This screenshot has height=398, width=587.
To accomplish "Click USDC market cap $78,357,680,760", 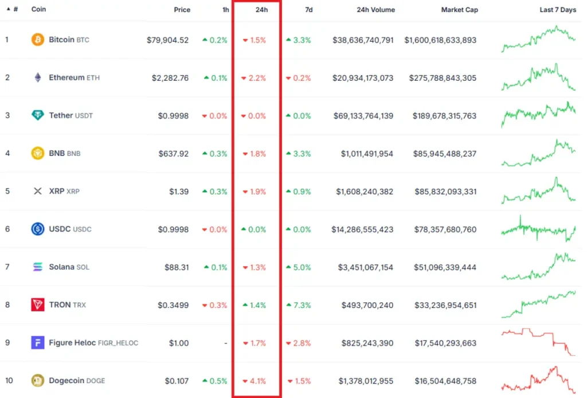I will pos(445,229).
